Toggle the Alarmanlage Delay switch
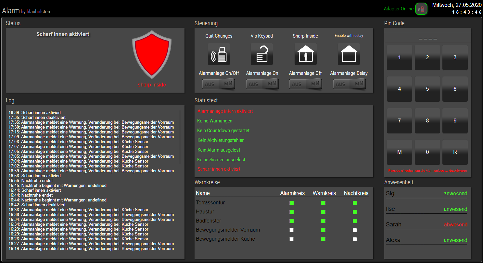This screenshot has width=483, height=263. (349, 84)
